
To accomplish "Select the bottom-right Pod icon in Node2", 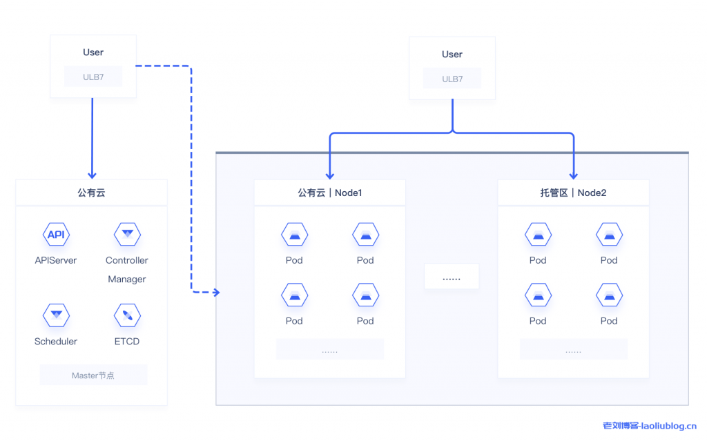I will click(x=609, y=295).
